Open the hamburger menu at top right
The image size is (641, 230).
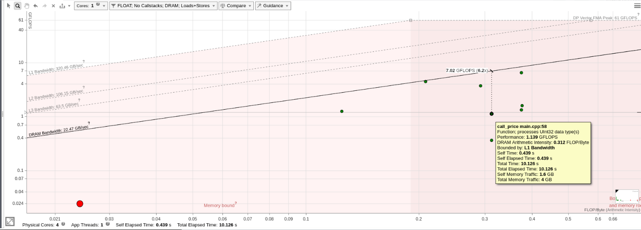[x=637, y=6]
